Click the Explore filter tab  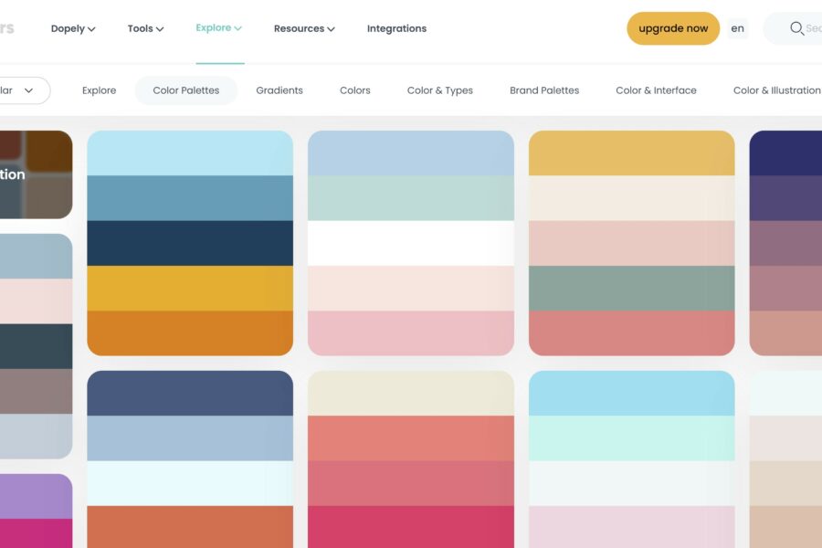coord(99,90)
